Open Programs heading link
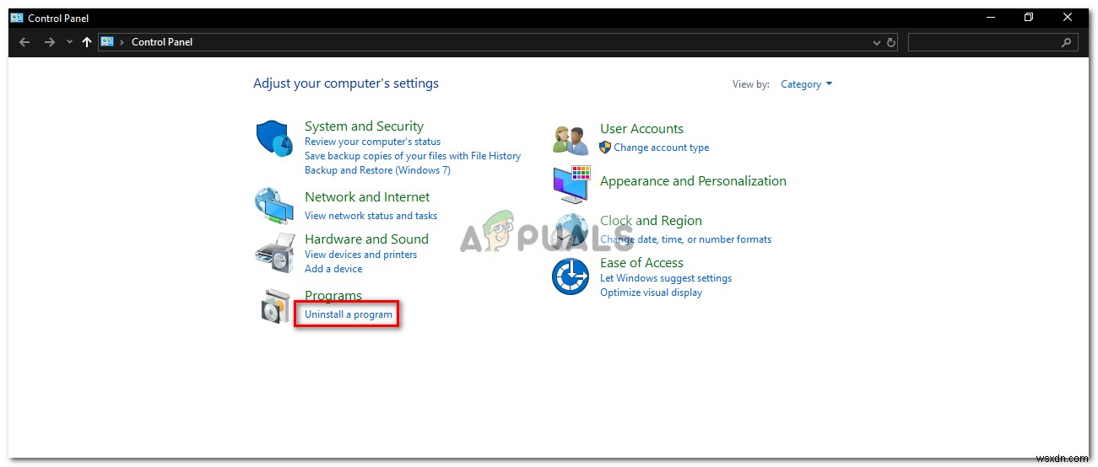The image size is (1098, 467). (333, 296)
